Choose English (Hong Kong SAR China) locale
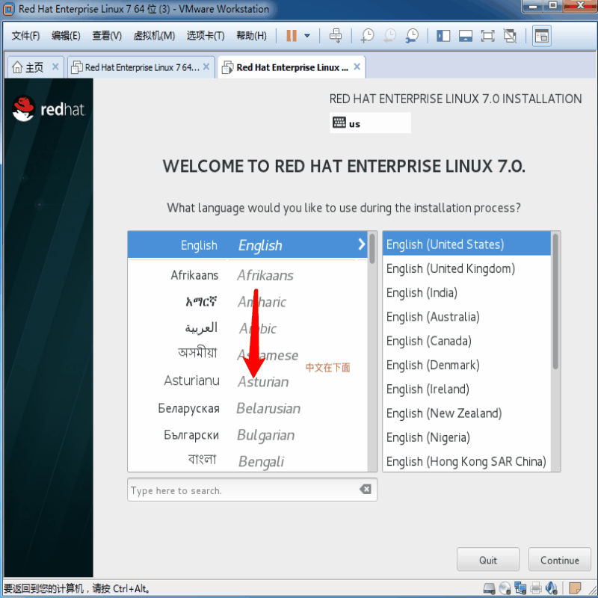The width and height of the screenshot is (598, 598). tap(466, 461)
